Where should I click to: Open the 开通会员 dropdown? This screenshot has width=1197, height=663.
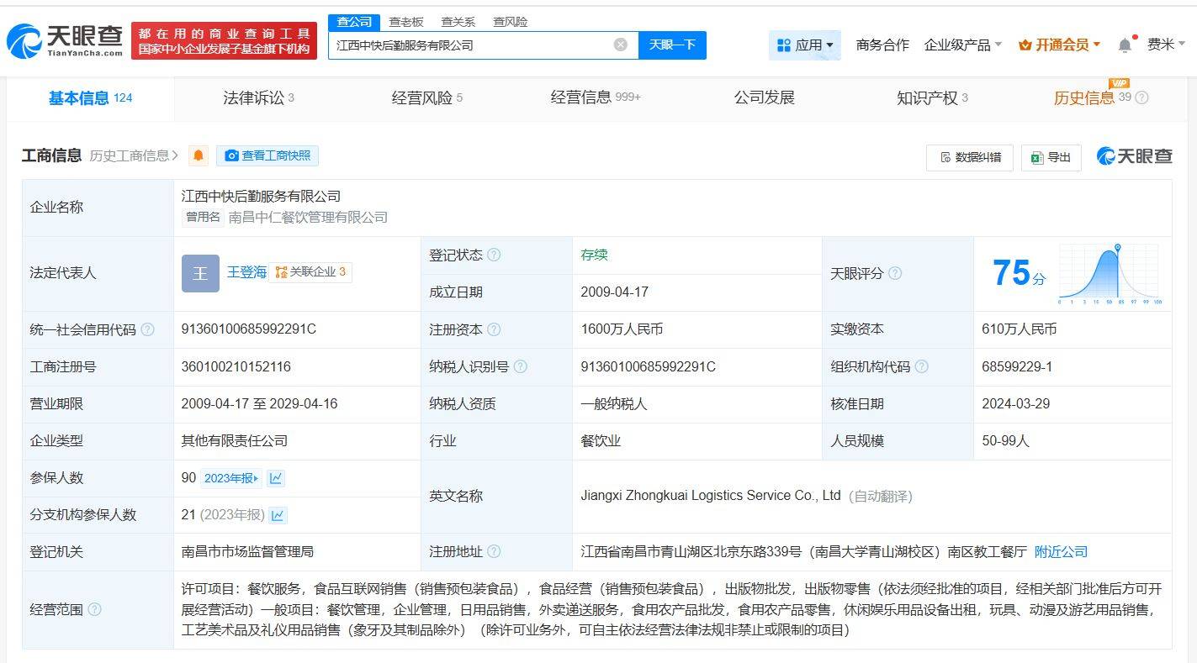(x=1060, y=45)
